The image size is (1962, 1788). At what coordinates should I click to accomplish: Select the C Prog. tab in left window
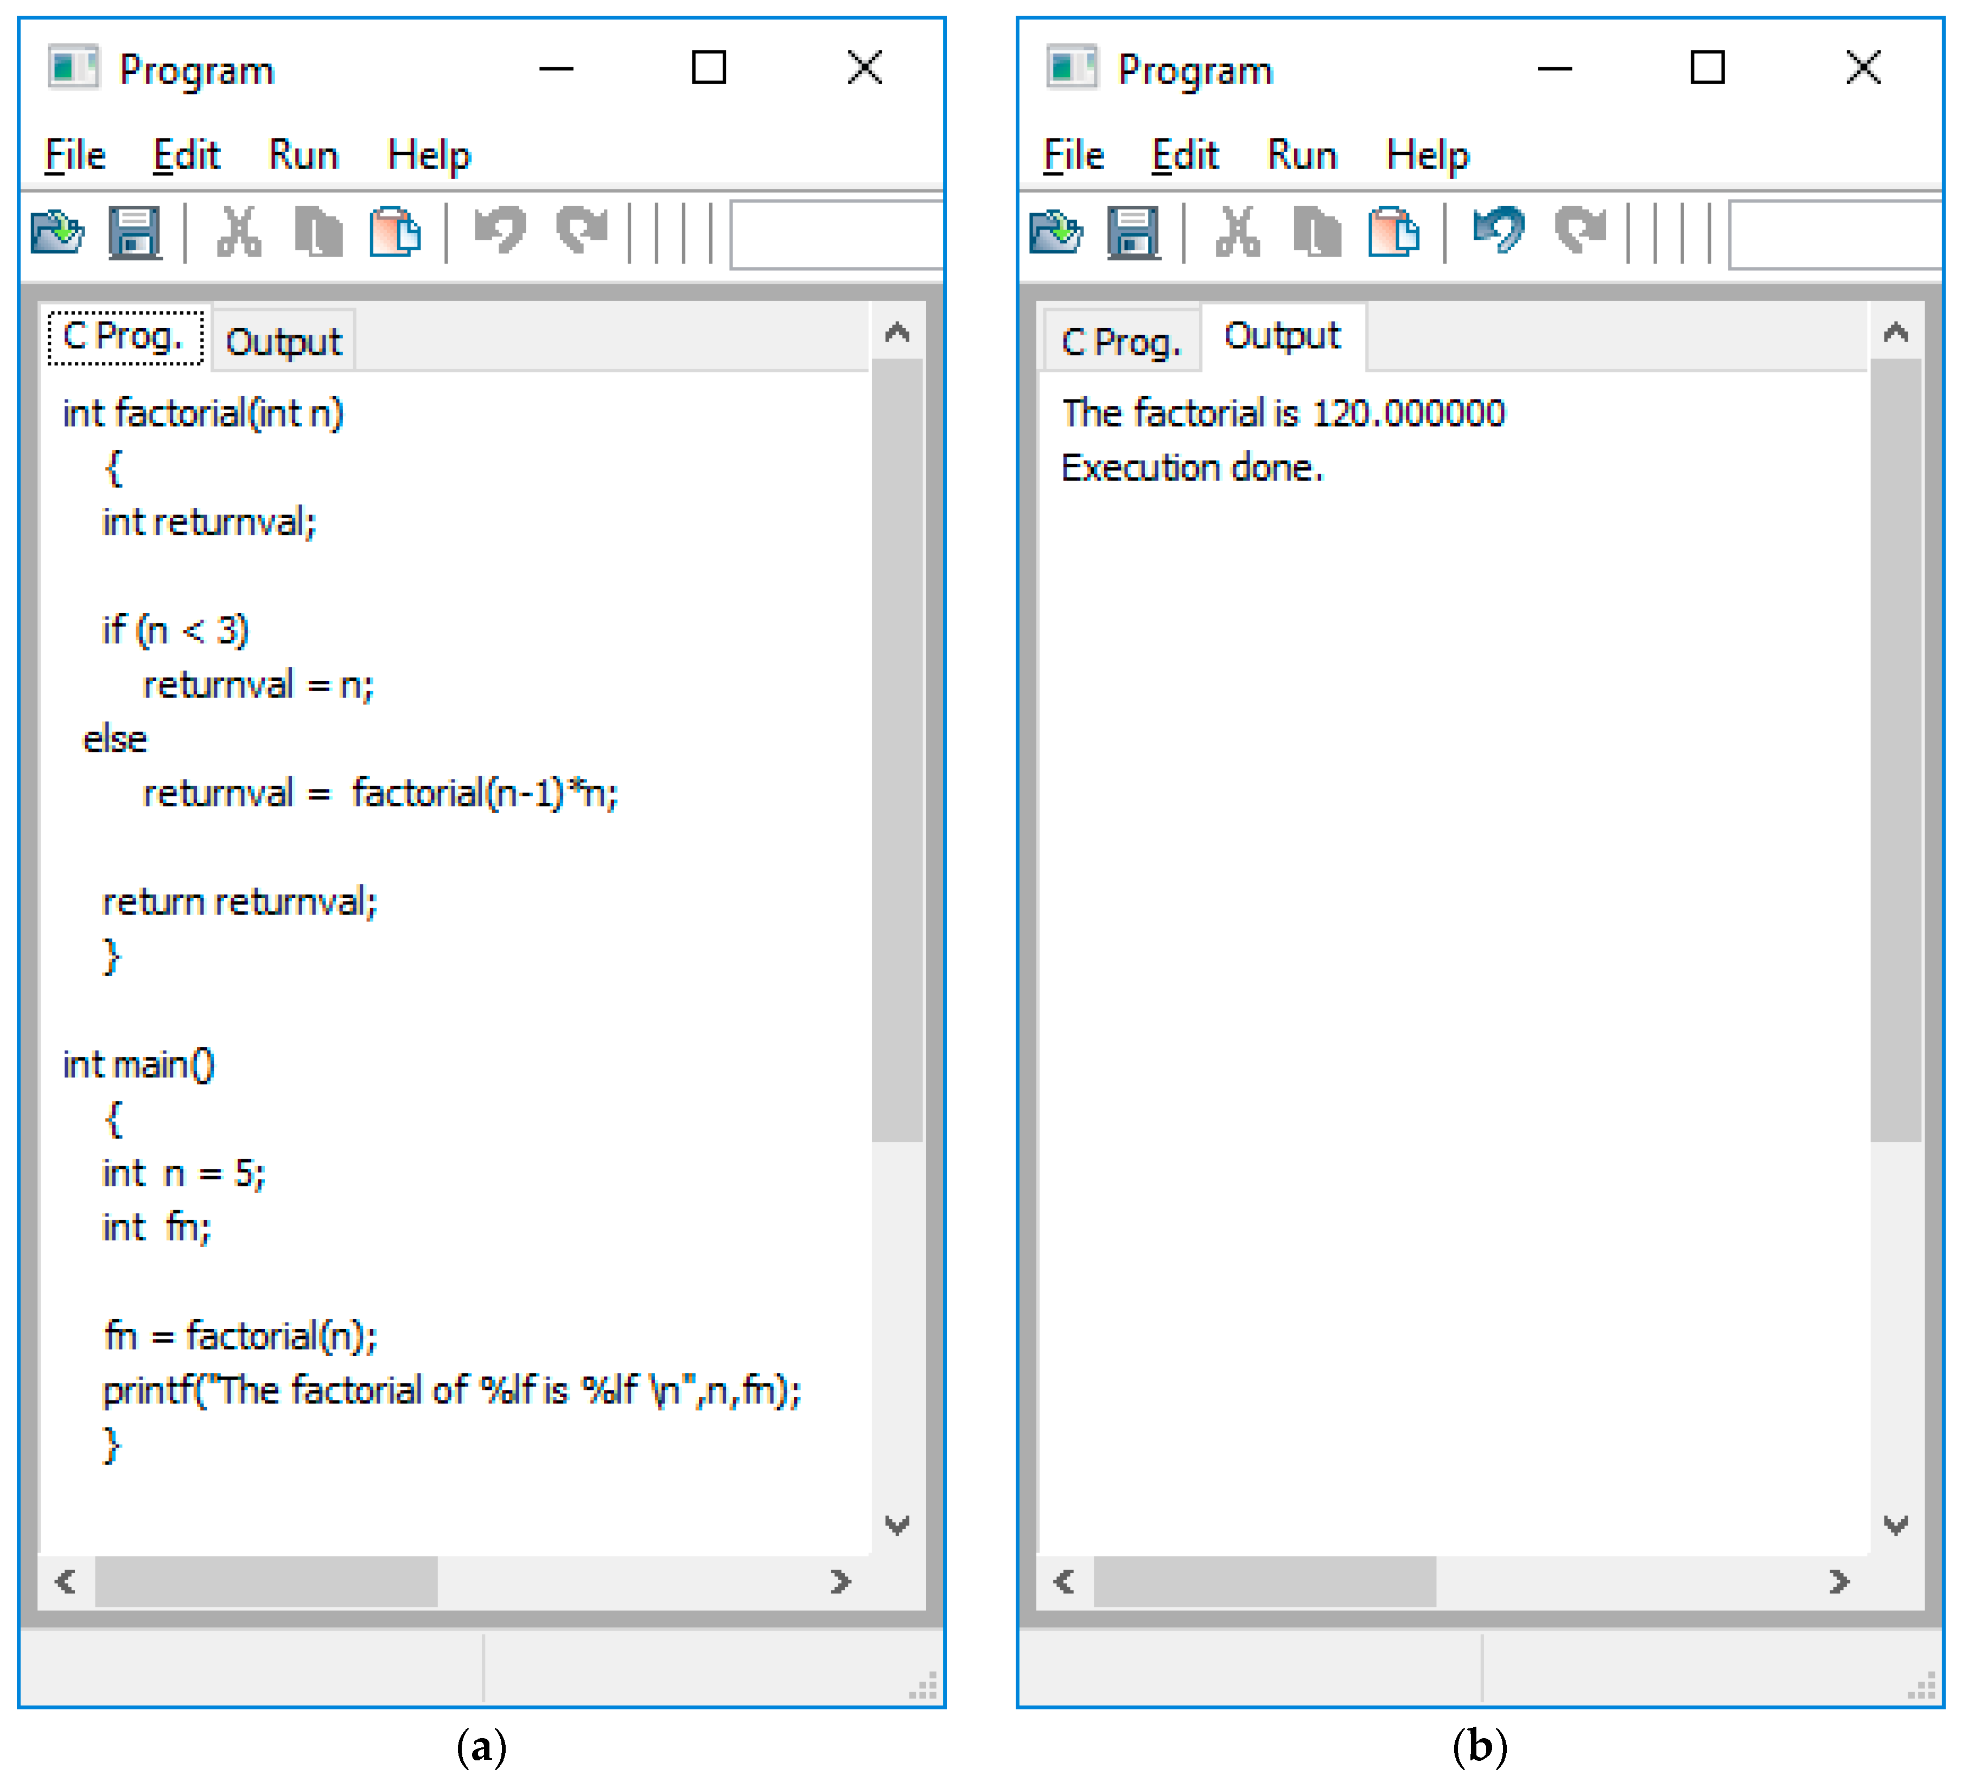[125, 337]
